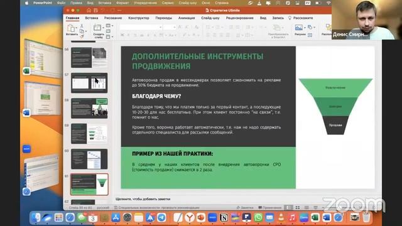Select slide 56 thumbnail

[x=89, y=58]
